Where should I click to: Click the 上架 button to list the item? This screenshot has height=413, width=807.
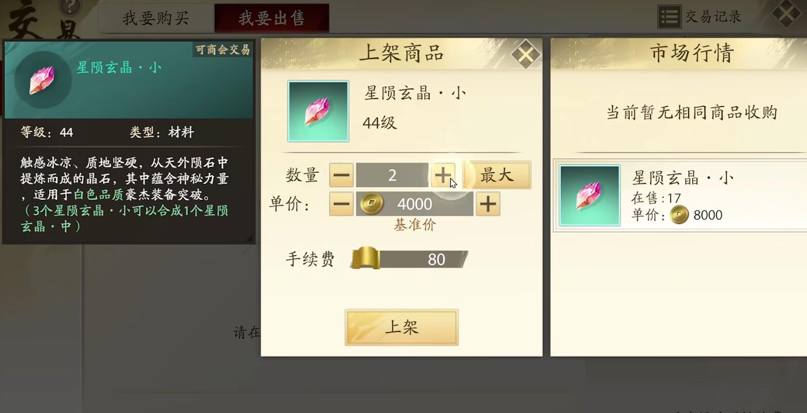coord(401,327)
